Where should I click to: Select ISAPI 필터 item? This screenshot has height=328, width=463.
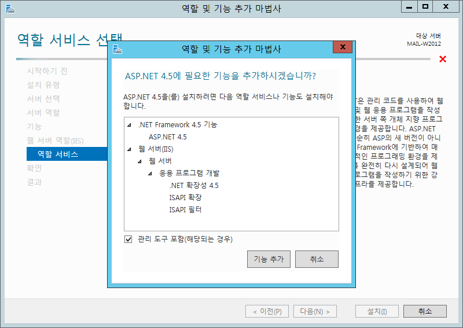click(x=185, y=209)
